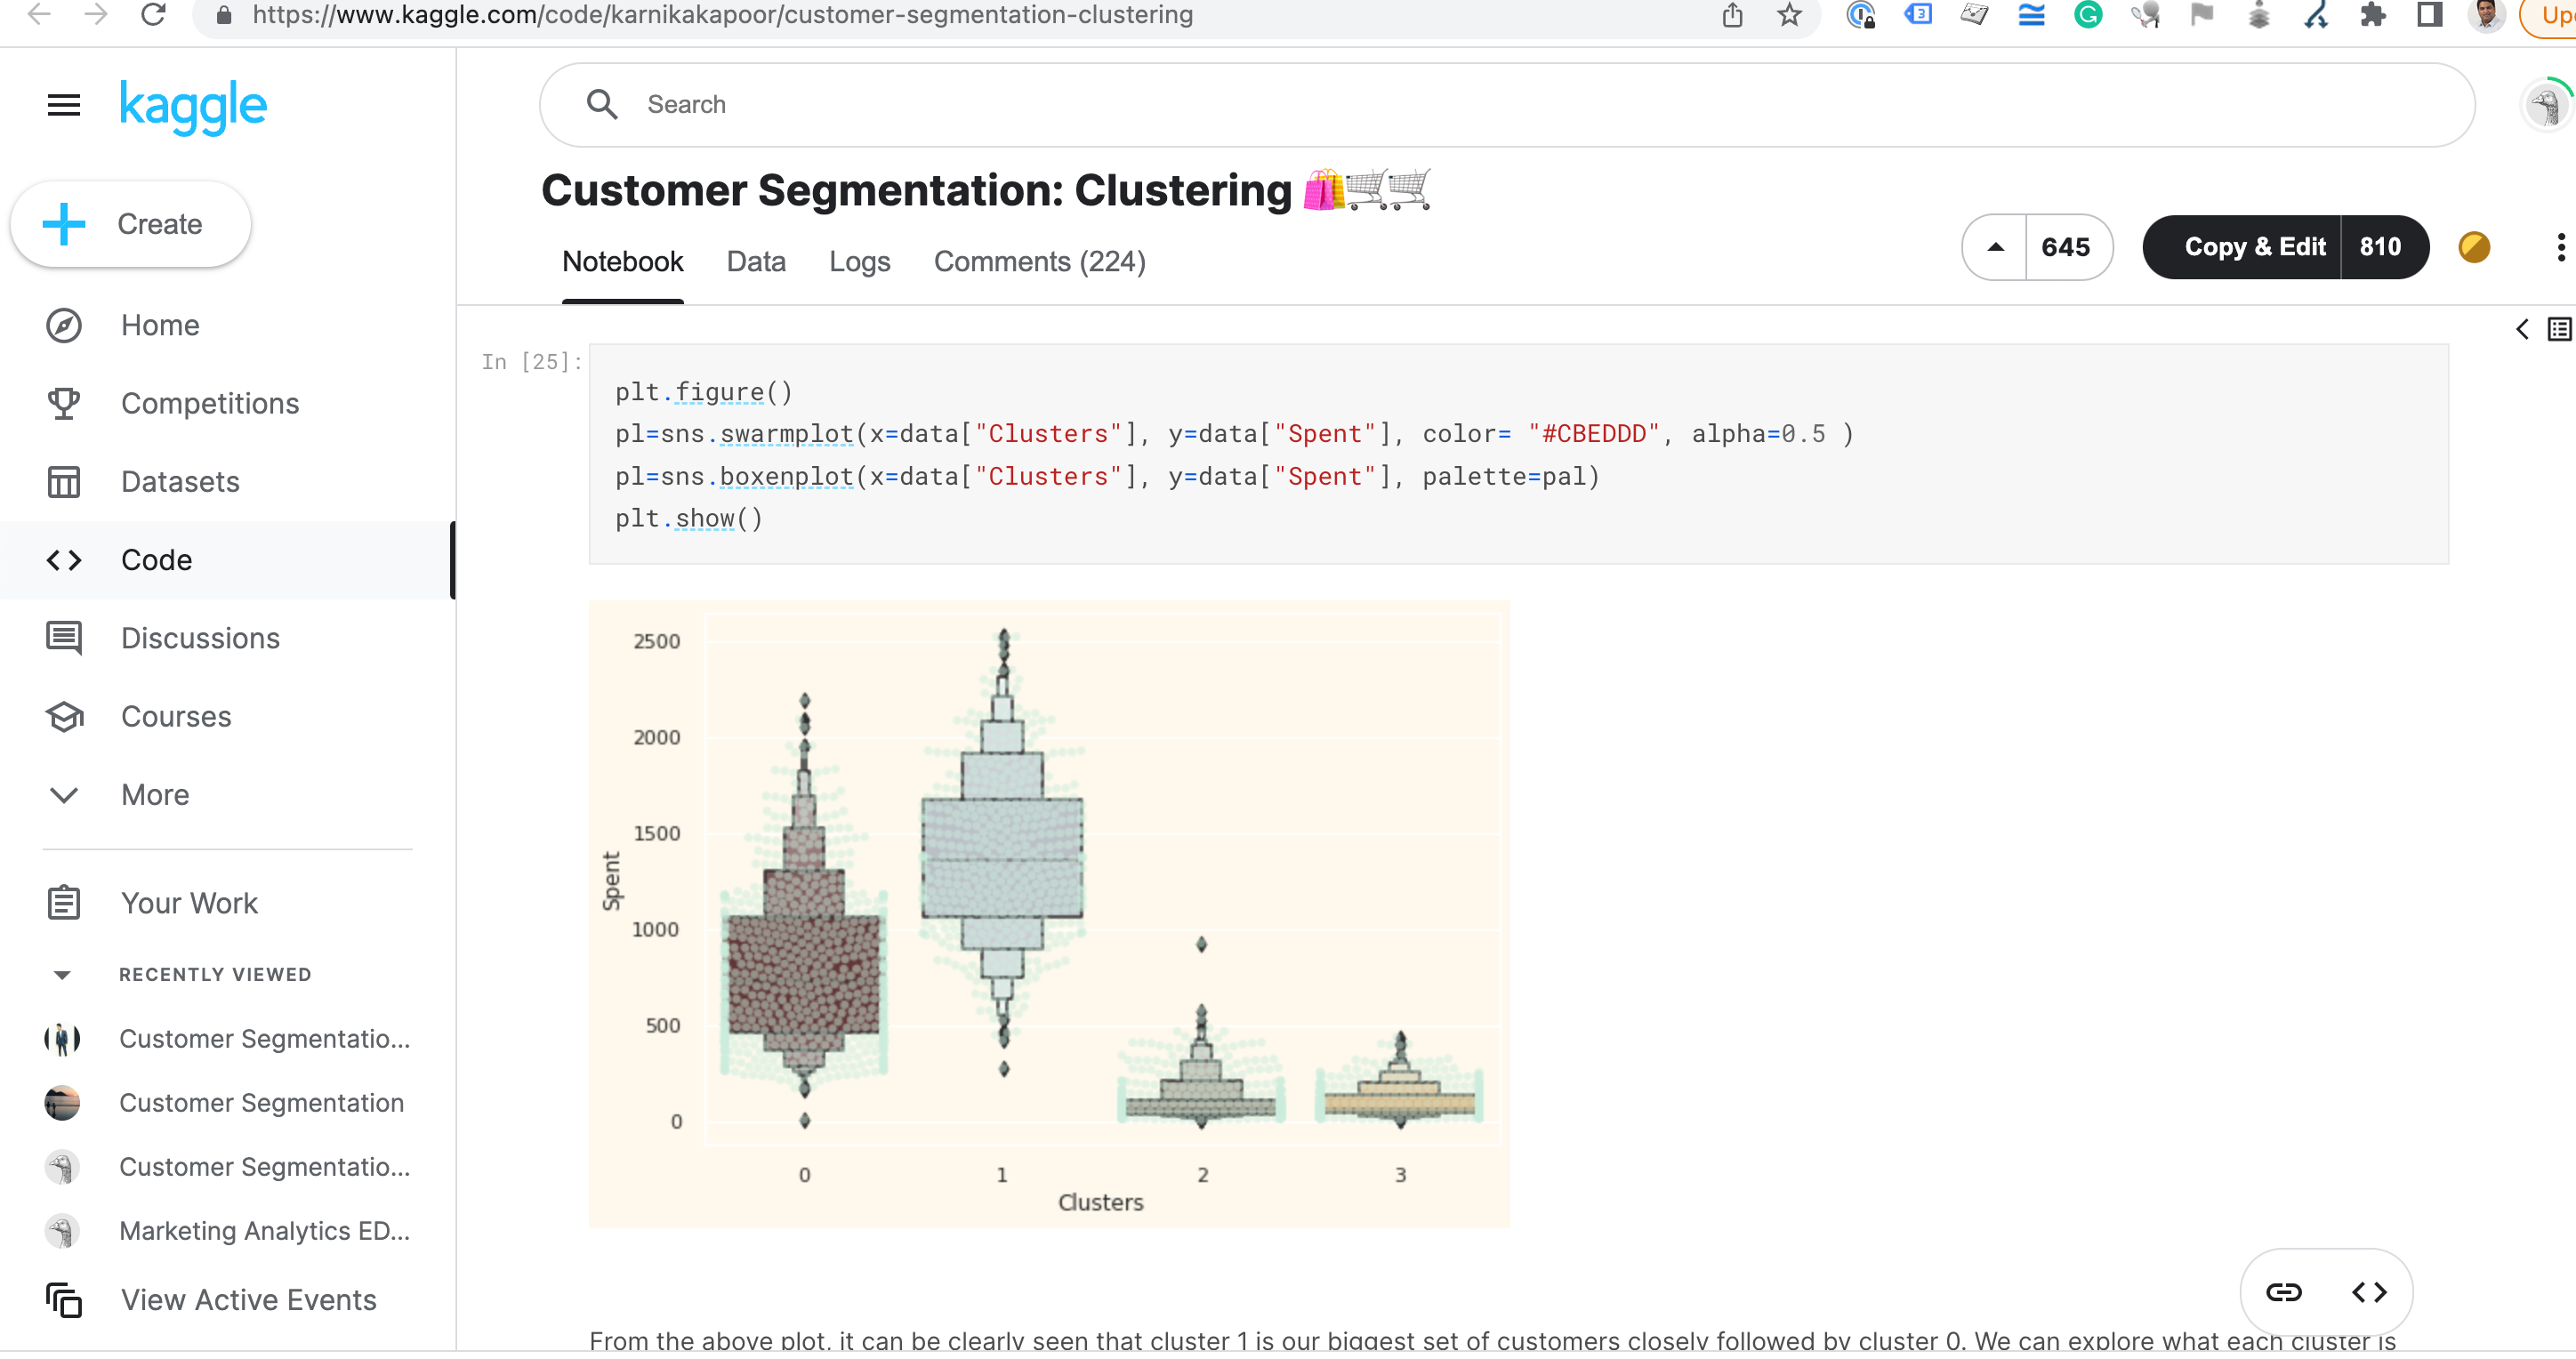Collapse the right sidebar with chevron
Screen dimensions: 2576x1359
click(x=2522, y=328)
